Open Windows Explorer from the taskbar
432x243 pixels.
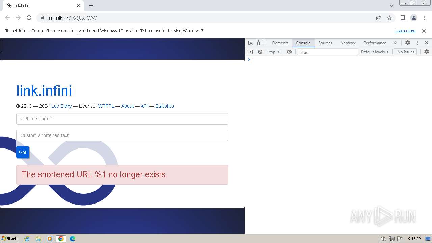pos(38,239)
